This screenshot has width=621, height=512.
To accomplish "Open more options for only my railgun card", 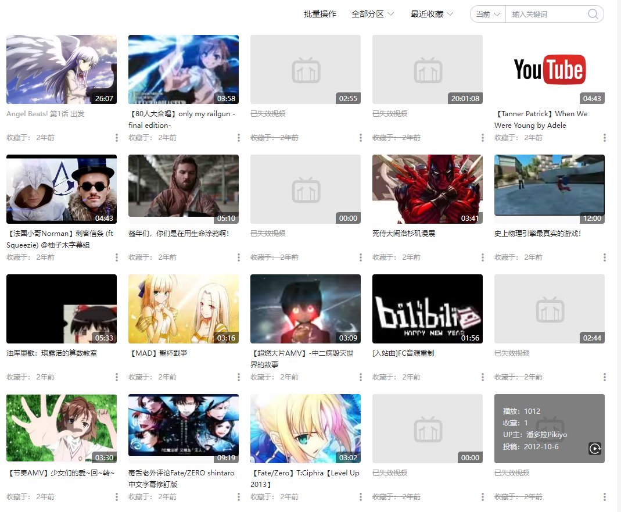I will [x=238, y=138].
